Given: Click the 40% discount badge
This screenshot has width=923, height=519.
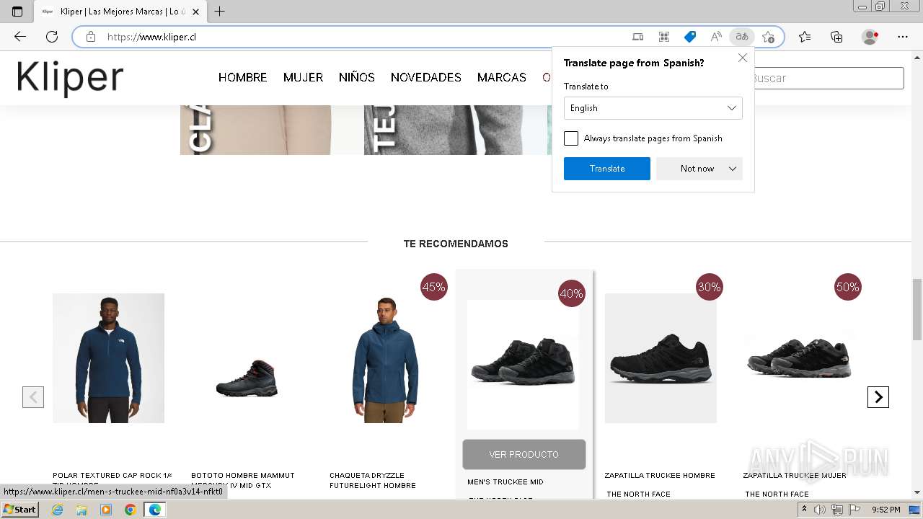Looking at the screenshot, I should click(x=572, y=293).
